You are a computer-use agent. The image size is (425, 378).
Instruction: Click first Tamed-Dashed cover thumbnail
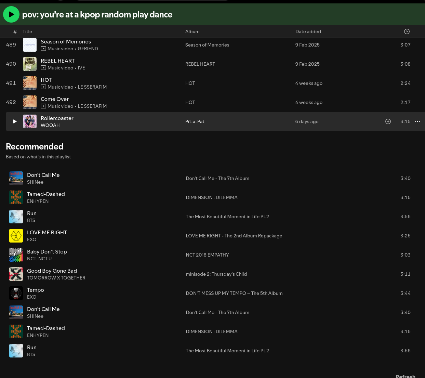(x=16, y=197)
